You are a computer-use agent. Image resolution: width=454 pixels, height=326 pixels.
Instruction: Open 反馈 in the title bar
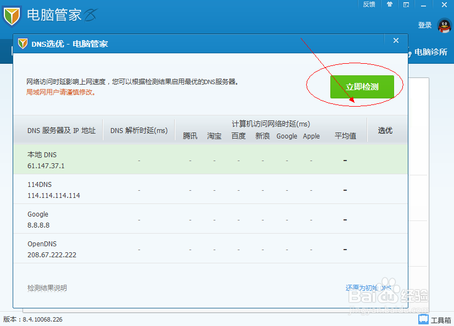369,4
